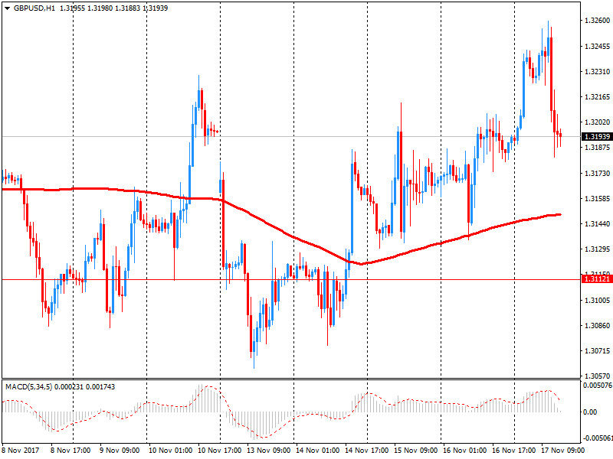This screenshot has height=459, width=613.
Task: Click the 17 Nov 09:00 time label
Action: [563, 451]
